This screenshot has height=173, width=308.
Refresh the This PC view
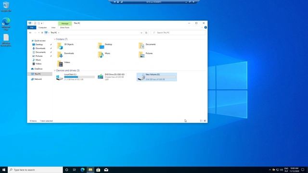(x=146, y=33)
